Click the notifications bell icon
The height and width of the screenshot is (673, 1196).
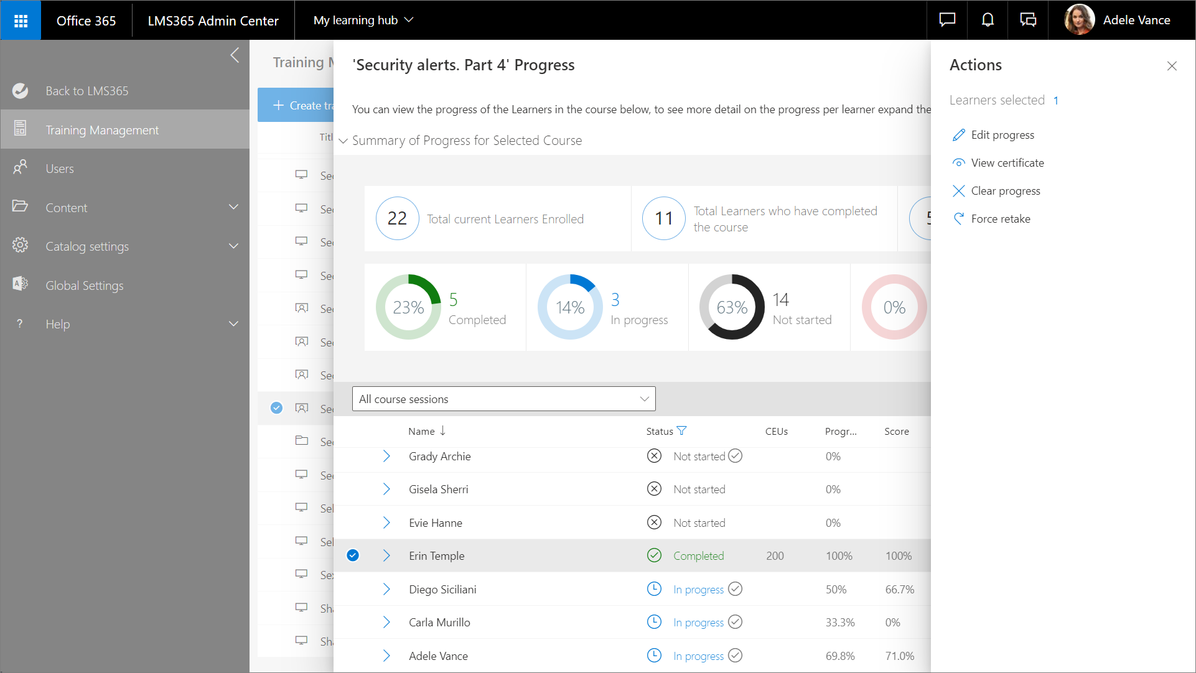pyautogui.click(x=988, y=20)
